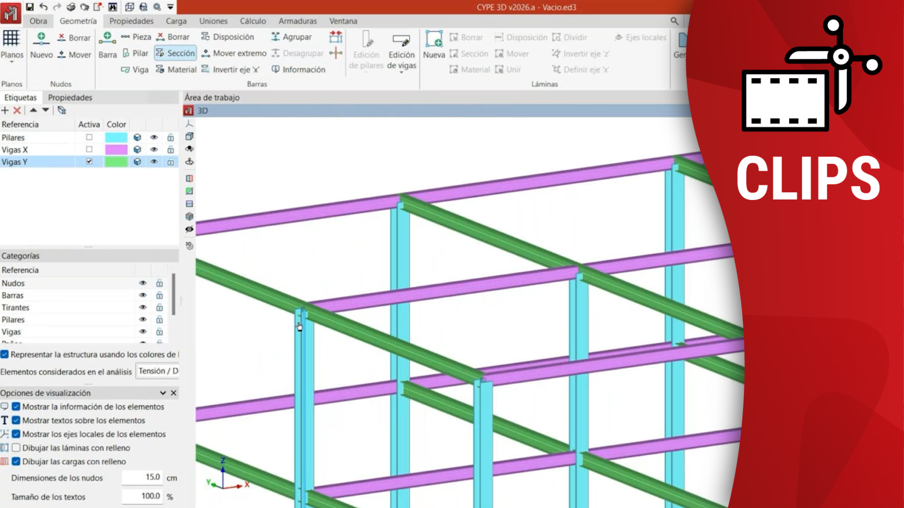Screen dimensions: 904x508
Task: Toggle visibility of Vigas X with the eye icon
Action: pyautogui.click(x=154, y=149)
